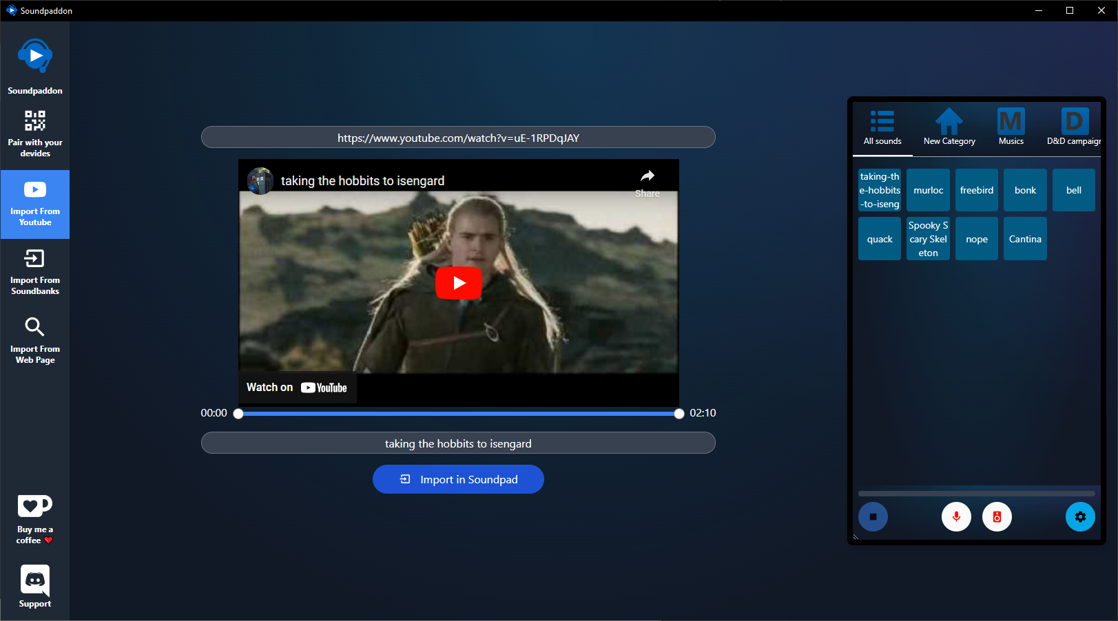Image resolution: width=1118 pixels, height=621 pixels.
Task: Play the freebird sound
Action: coord(977,190)
